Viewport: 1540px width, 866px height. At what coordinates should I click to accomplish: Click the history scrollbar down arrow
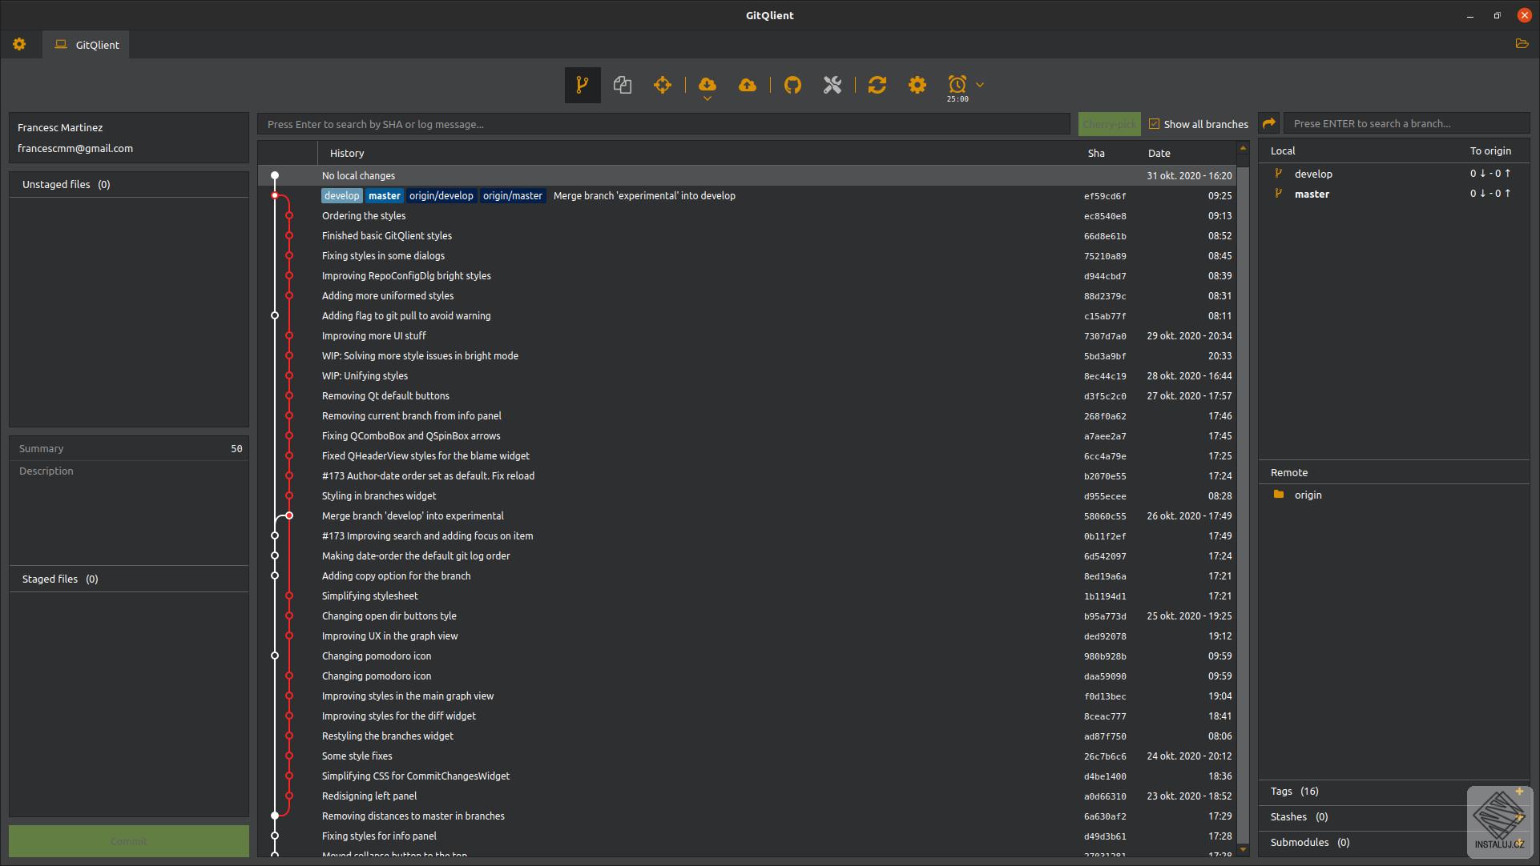click(1243, 850)
